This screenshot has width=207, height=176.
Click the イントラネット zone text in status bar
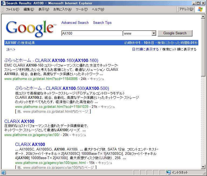click(x=180, y=172)
